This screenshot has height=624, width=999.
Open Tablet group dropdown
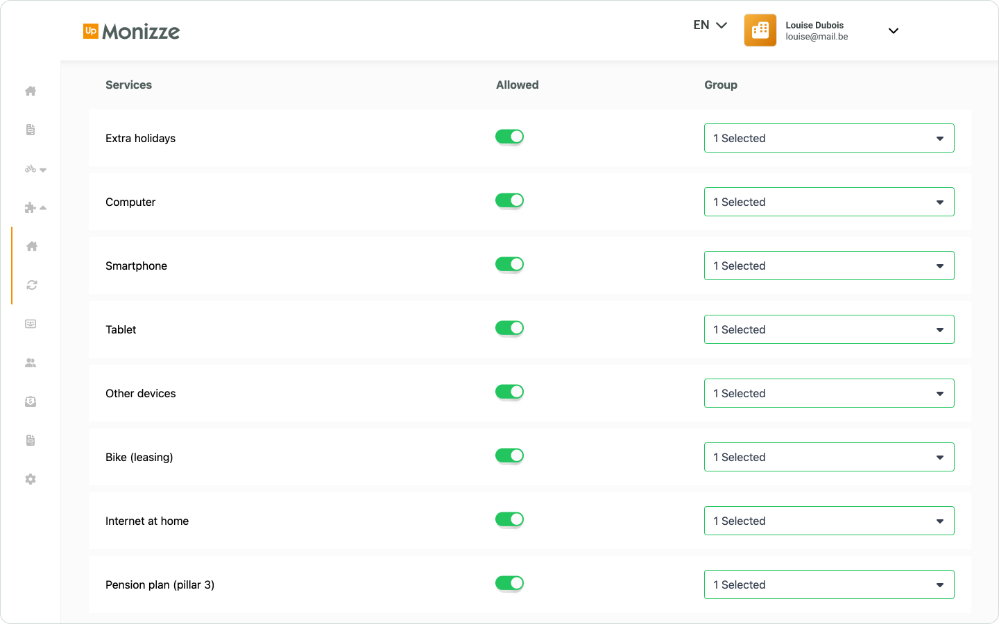[x=829, y=329]
